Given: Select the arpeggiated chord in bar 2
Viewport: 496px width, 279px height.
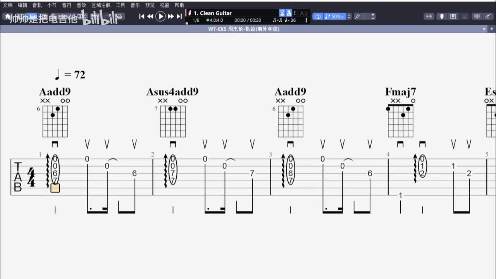Looking at the screenshot, I should coord(172,170).
